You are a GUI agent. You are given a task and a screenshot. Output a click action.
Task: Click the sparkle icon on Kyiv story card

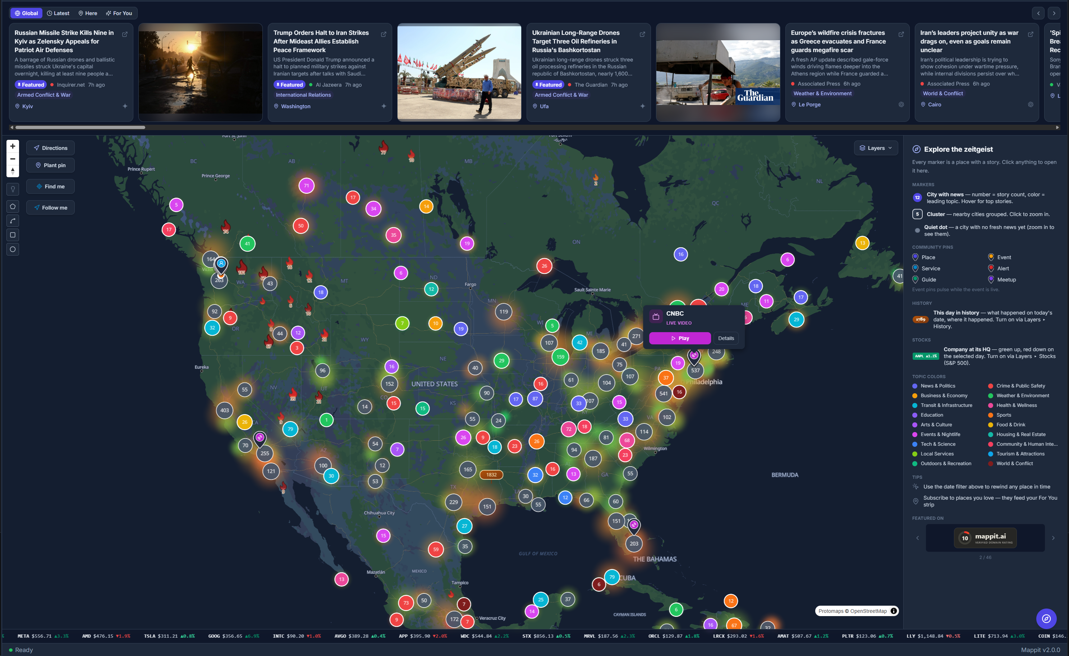[x=125, y=106]
